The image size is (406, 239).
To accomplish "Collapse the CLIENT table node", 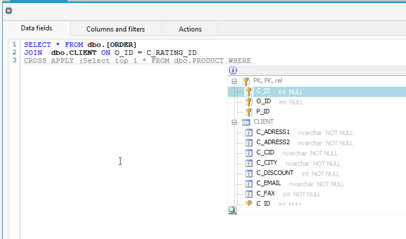I will 234,122.
